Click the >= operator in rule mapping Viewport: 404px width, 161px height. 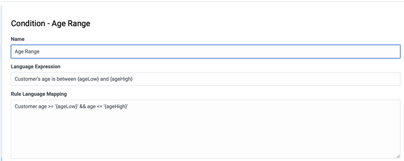point(51,106)
